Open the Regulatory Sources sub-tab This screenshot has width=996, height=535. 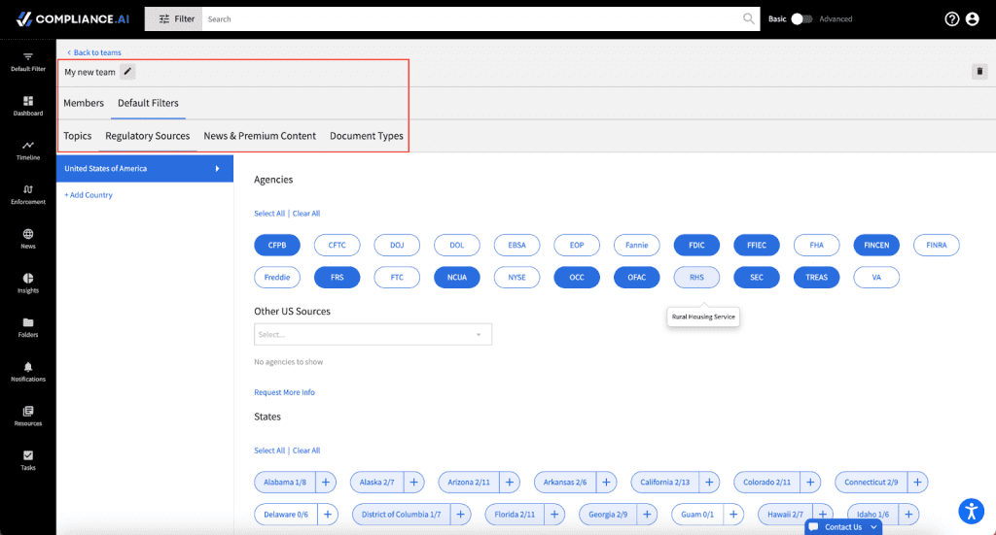click(148, 136)
